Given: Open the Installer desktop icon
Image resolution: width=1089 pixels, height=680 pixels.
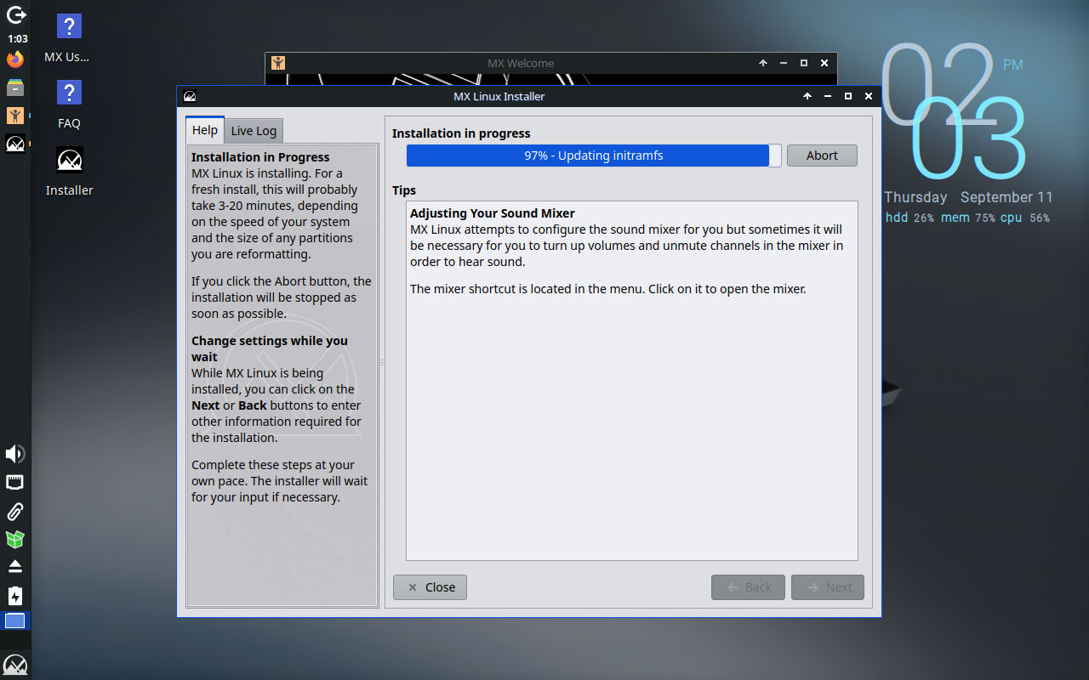Looking at the screenshot, I should coord(69,172).
